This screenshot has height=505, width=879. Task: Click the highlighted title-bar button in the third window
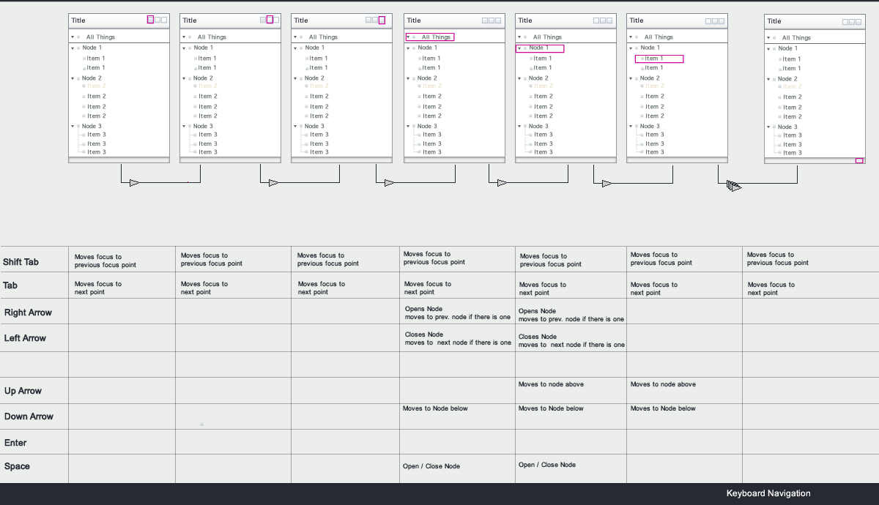[382, 20]
